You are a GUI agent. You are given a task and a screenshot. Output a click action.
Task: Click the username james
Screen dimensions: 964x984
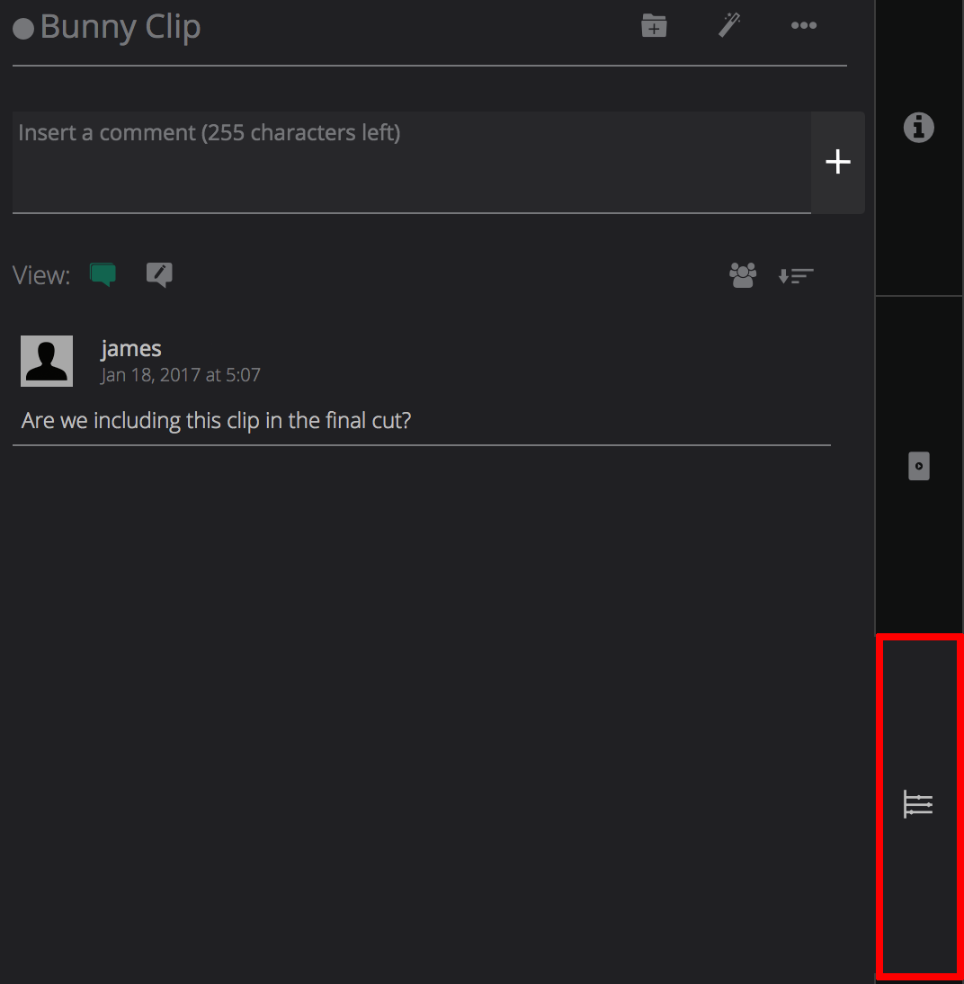coord(131,348)
